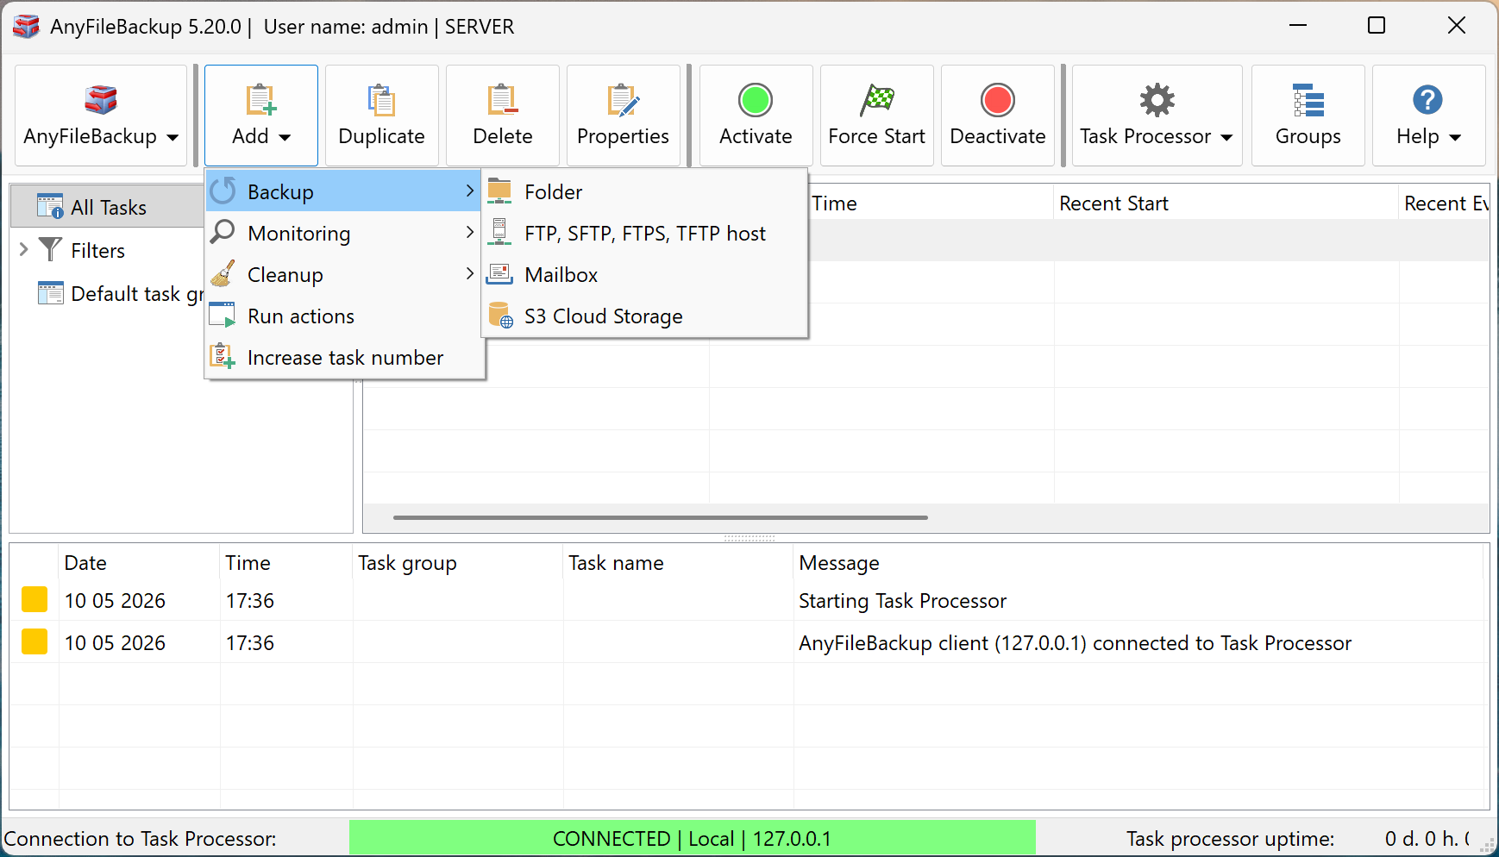Click the Default task group icon

pos(51,293)
